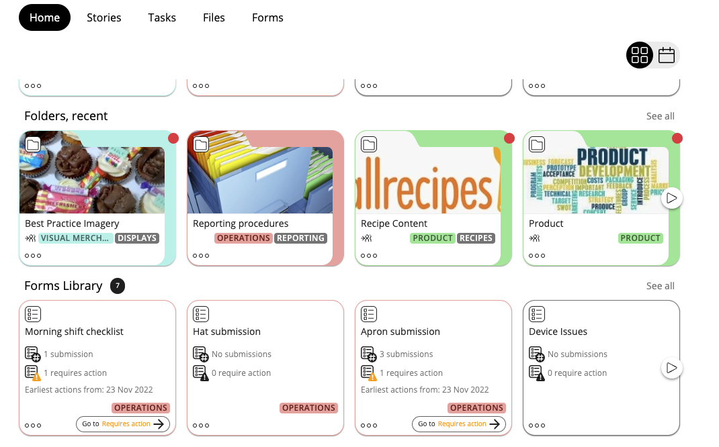Click Device Issues form title

coord(558,332)
